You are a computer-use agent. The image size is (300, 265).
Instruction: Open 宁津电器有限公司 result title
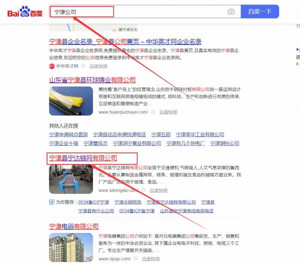tap(73, 226)
